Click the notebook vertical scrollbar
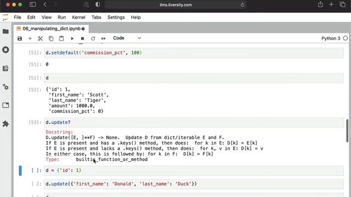The width and height of the screenshot is (351, 197). 347,131
